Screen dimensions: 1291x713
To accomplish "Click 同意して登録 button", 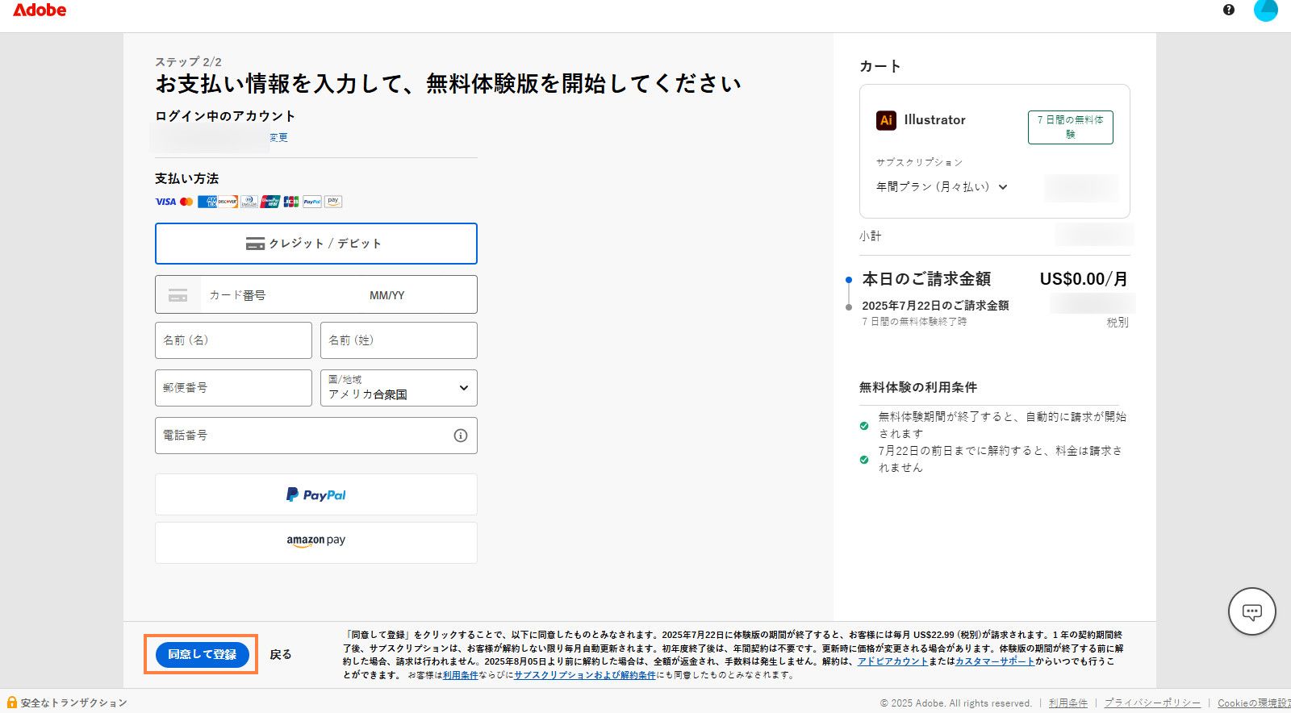I will coord(202,654).
